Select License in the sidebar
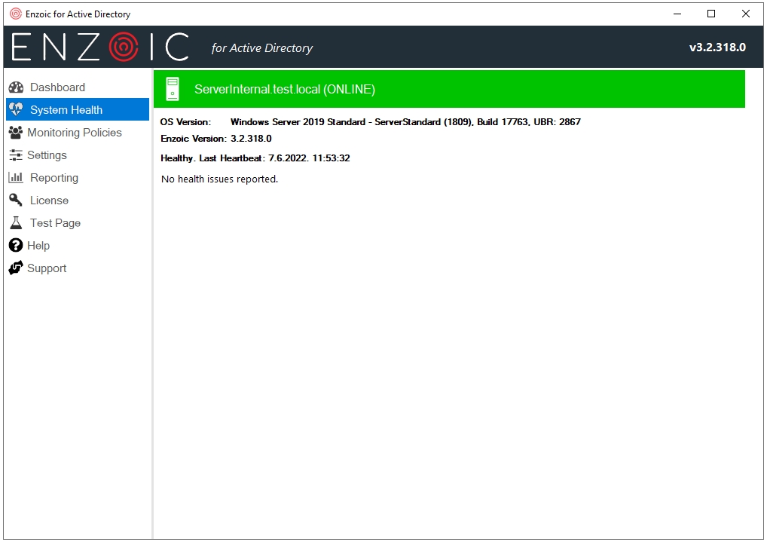 point(49,201)
